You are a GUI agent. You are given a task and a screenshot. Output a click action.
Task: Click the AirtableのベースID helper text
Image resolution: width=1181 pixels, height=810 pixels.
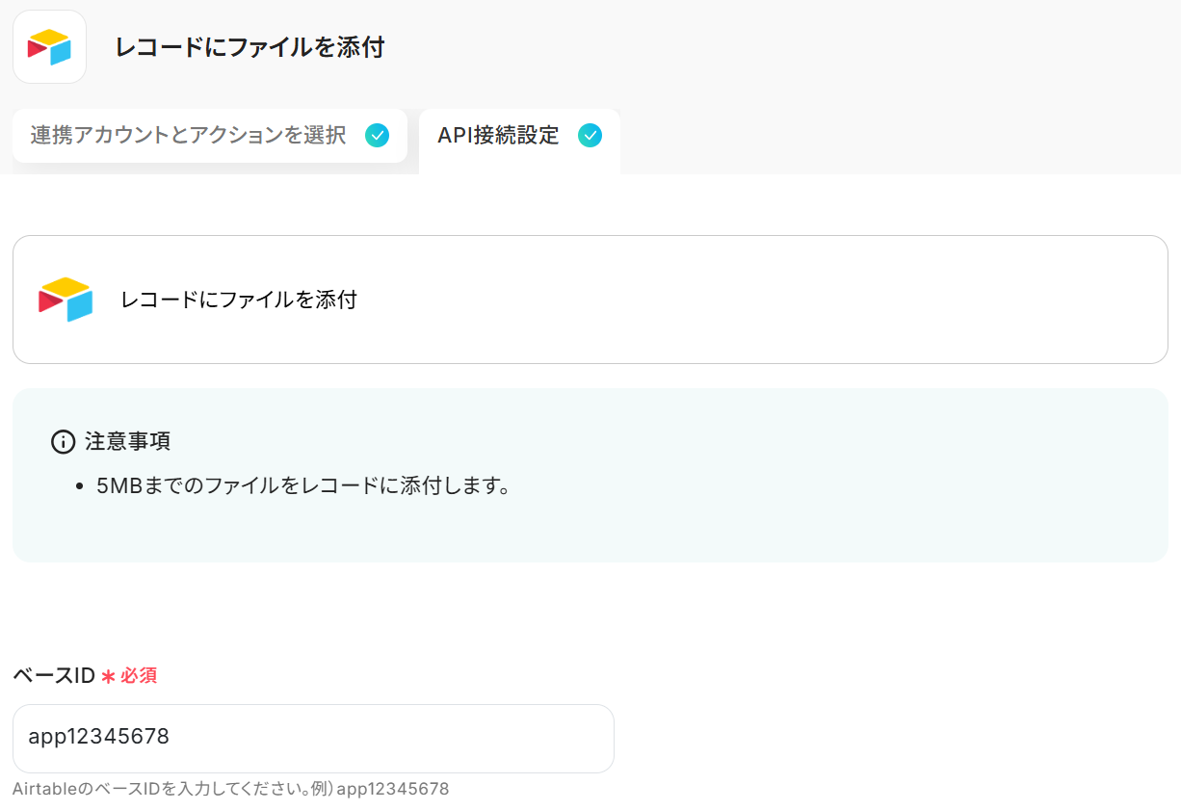(173, 789)
